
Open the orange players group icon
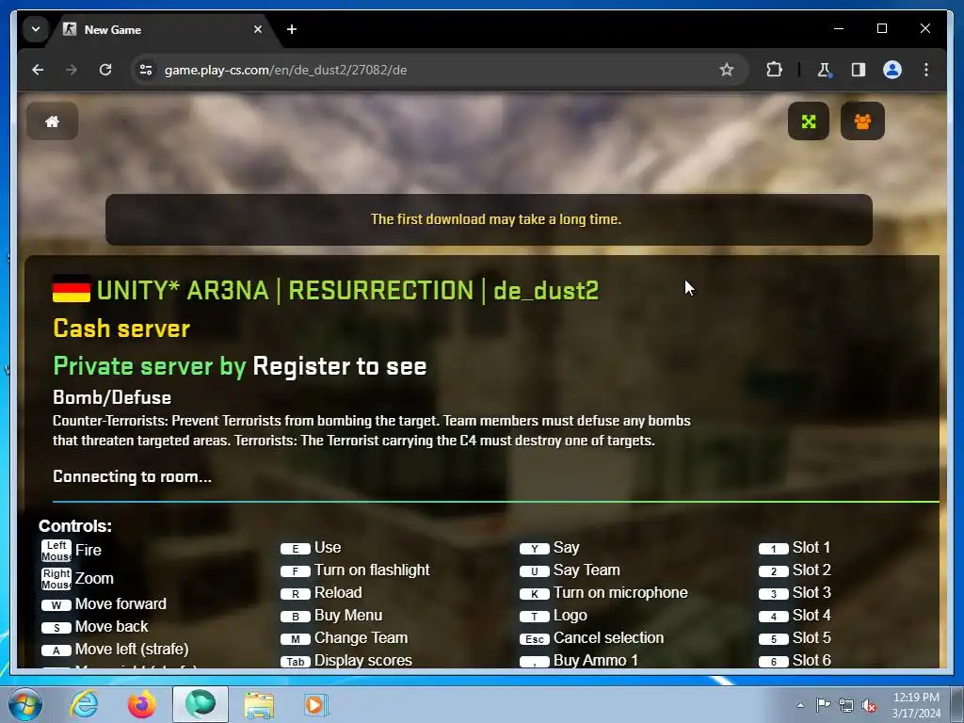(x=862, y=121)
